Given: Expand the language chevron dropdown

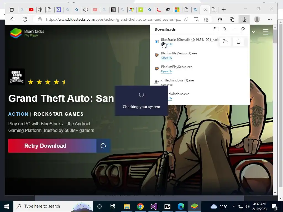Looking at the screenshot, I should 253,32.
